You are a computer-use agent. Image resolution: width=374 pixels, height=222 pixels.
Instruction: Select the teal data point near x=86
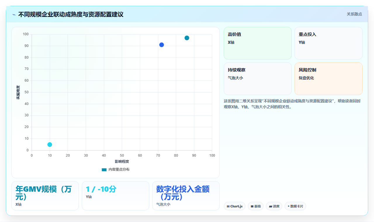pyautogui.click(x=187, y=38)
